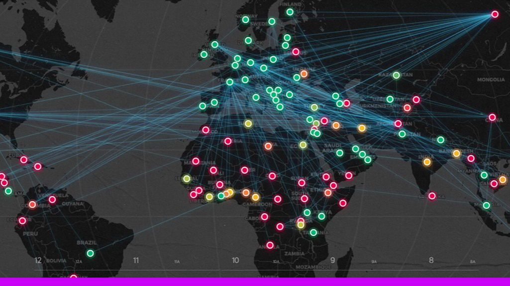Viewport: 510px width, 286px height.
Task: Click the red Morocco node
Action: [205, 130]
